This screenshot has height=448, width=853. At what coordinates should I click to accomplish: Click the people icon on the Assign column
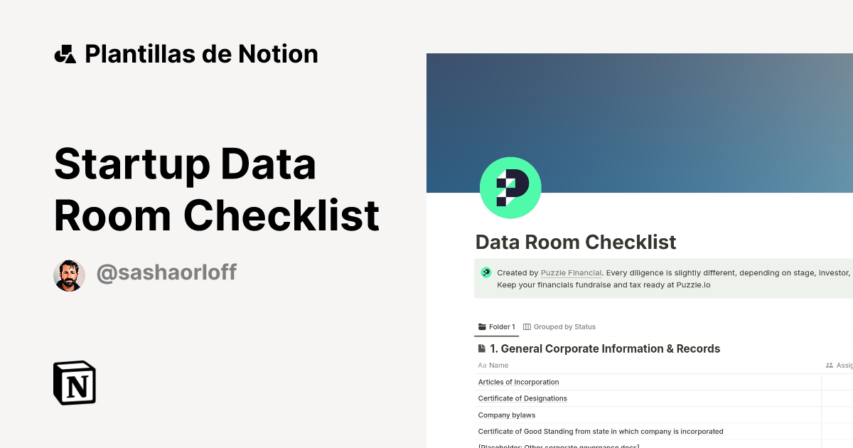(829, 365)
